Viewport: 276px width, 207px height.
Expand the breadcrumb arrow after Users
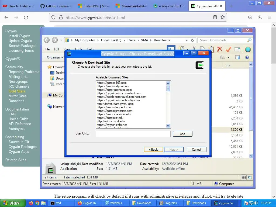click(138, 40)
